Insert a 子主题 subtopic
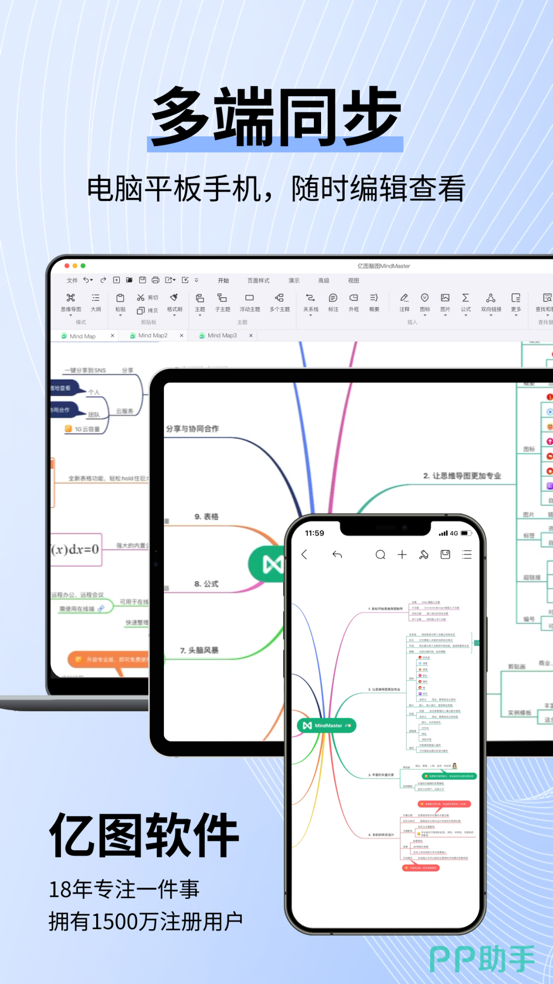The height and width of the screenshot is (984, 553). [x=222, y=299]
